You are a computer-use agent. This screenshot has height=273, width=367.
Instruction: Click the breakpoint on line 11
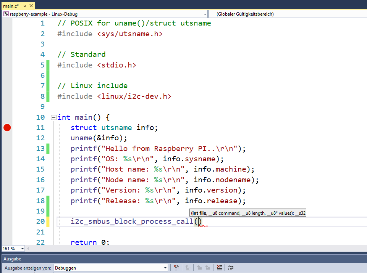click(x=7, y=128)
